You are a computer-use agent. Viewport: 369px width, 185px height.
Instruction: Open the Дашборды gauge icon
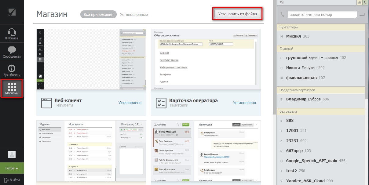[x=12, y=68]
